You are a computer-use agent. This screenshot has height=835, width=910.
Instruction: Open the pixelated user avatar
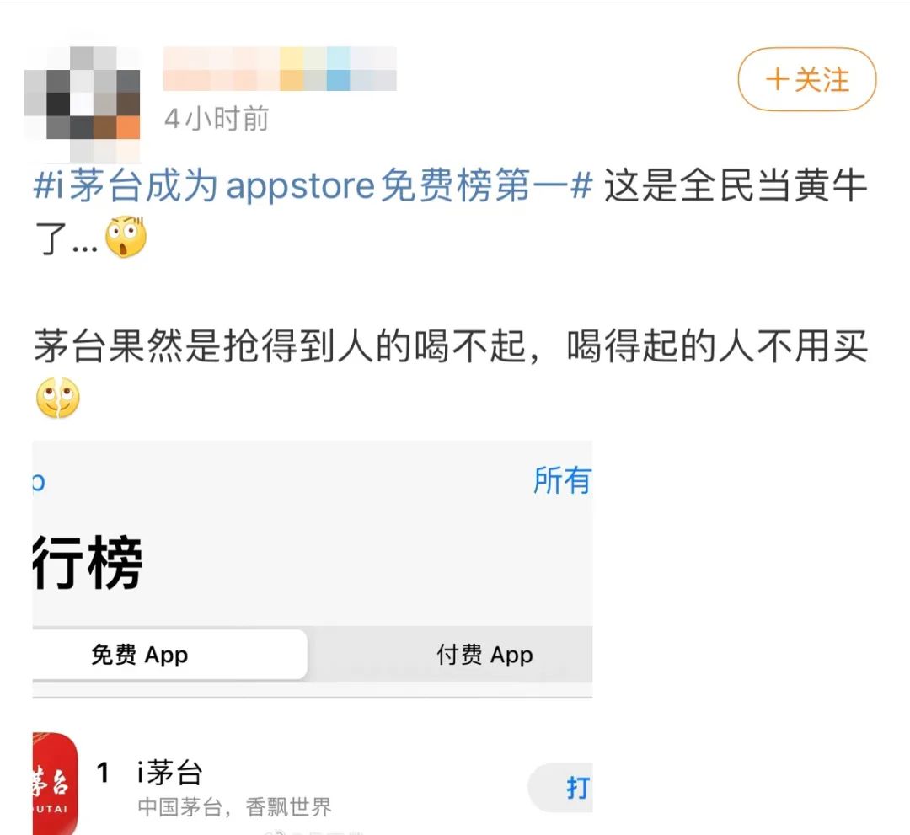pyautogui.click(x=82, y=104)
